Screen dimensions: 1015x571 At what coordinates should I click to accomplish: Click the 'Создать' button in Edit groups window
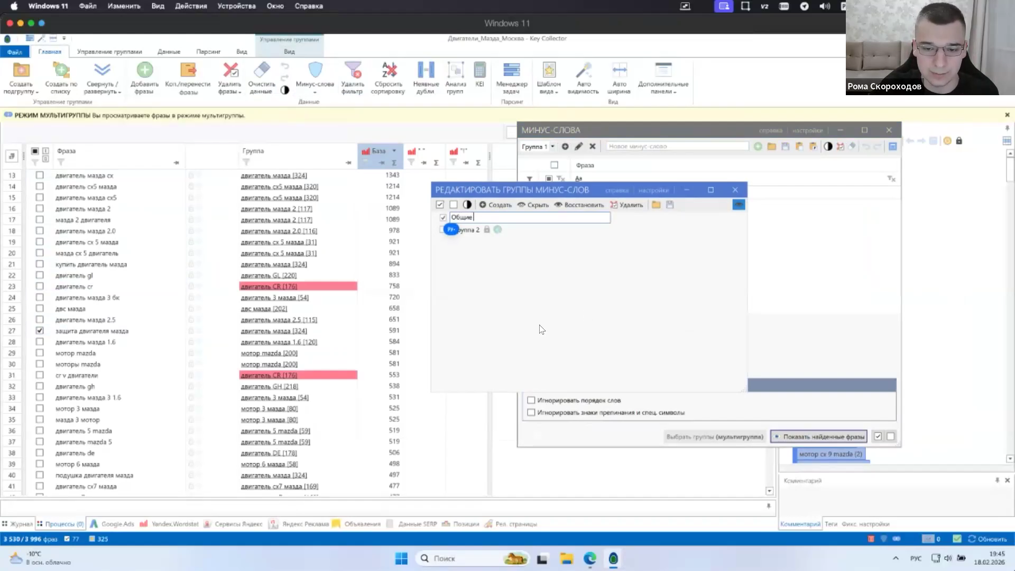(x=495, y=205)
